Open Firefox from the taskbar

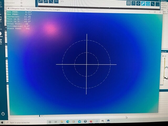91,121
